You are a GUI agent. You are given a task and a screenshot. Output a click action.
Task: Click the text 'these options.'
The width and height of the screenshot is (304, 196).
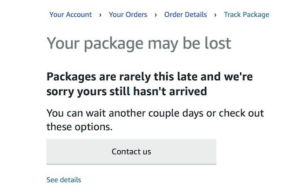coord(79,126)
